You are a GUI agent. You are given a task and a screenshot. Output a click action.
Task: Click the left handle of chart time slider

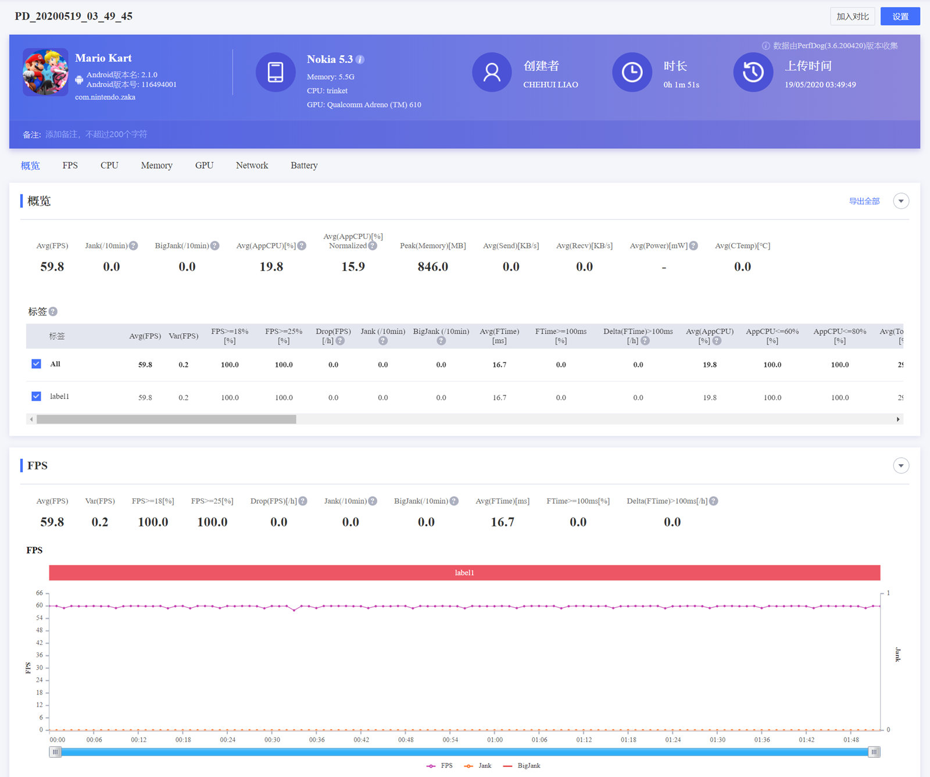(x=55, y=752)
